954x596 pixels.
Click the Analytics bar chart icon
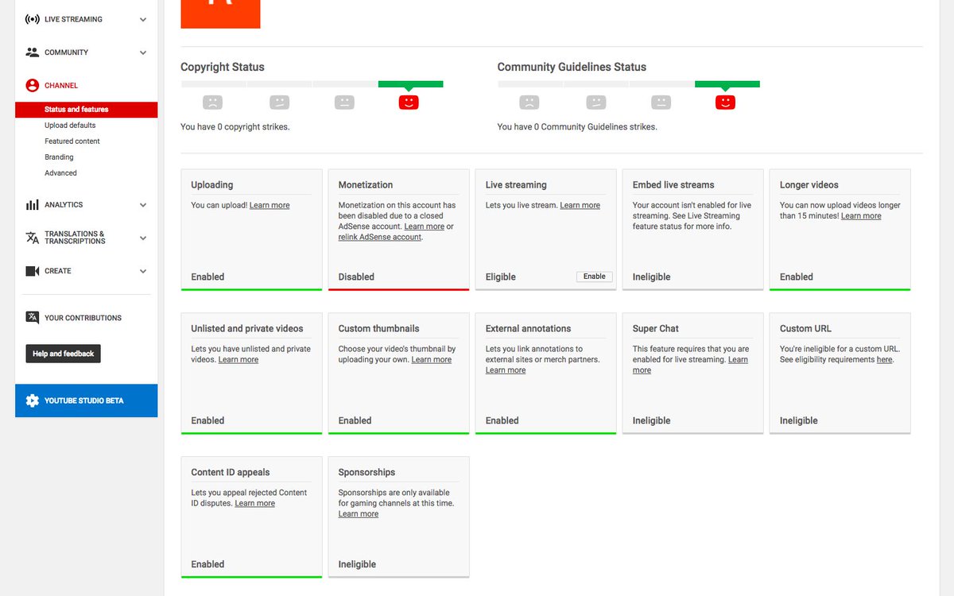tap(33, 205)
